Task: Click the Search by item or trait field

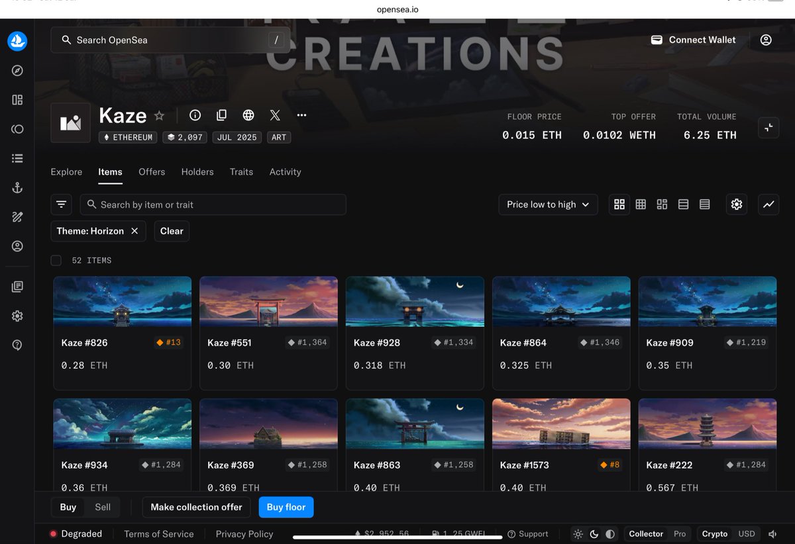Action: click(213, 204)
